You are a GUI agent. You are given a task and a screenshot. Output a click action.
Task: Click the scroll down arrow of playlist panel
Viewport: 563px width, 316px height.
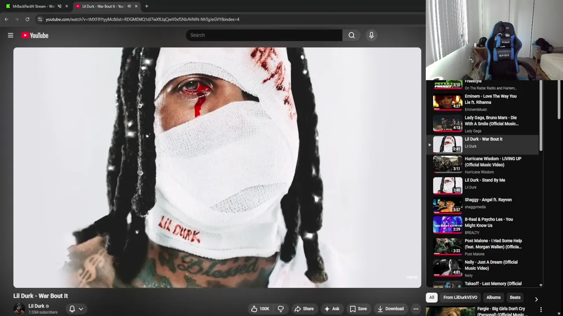click(x=541, y=285)
